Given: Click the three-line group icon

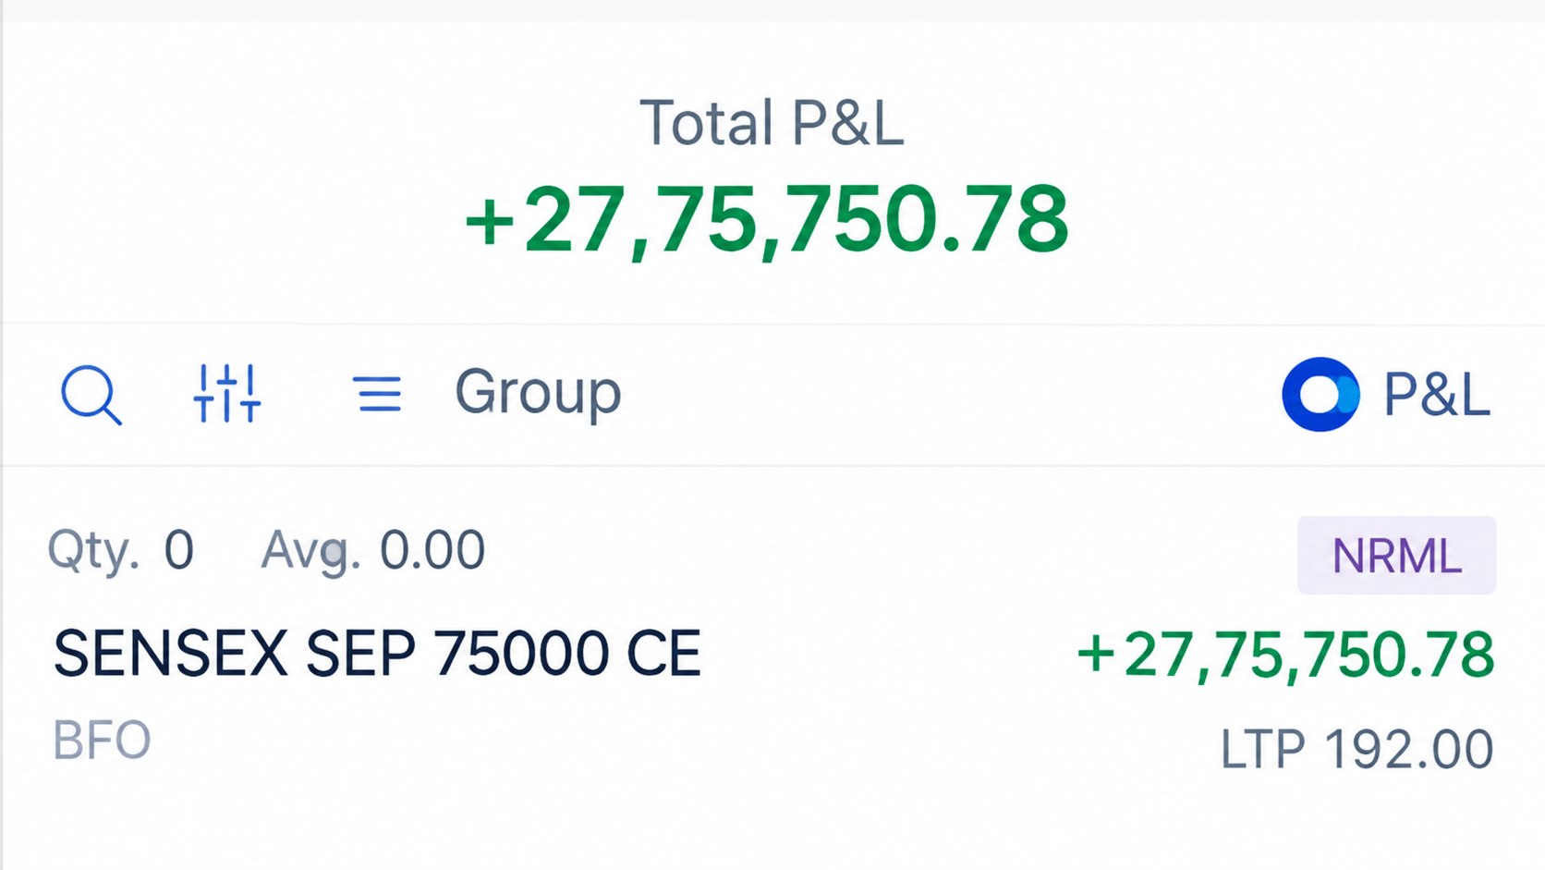Looking at the screenshot, I should tap(377, 394).
